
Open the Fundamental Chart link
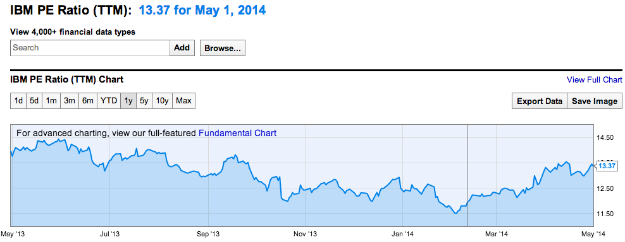click(237, 133)
